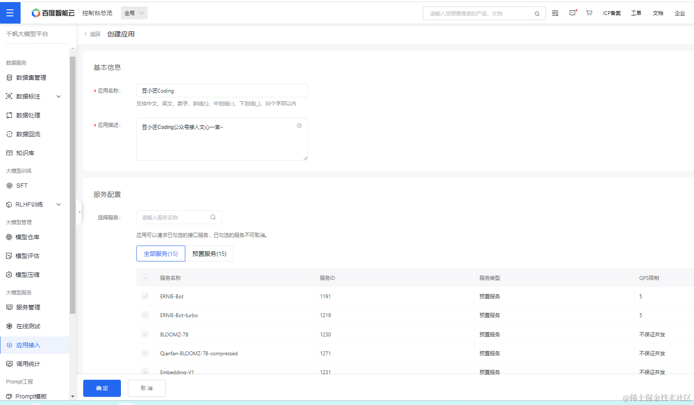Expand the 数据标注 submenu chevron

59,96
